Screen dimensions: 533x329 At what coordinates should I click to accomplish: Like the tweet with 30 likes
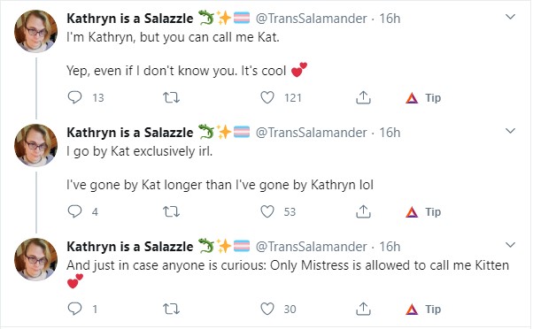point(267,309)
